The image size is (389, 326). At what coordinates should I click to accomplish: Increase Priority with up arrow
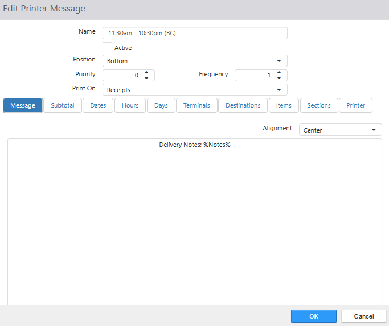pyautogui.click(x=146, y=72)
